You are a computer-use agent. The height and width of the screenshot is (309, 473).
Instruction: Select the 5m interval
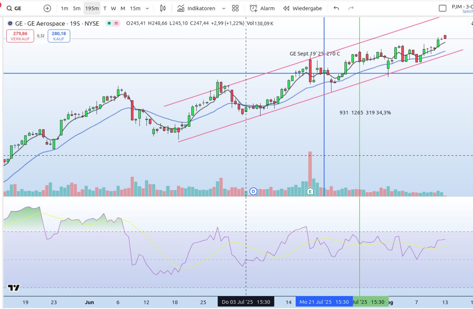pos(76,8)
